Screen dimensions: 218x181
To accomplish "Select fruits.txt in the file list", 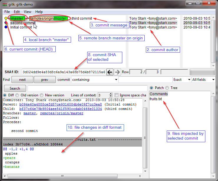I will pos(156,99).
